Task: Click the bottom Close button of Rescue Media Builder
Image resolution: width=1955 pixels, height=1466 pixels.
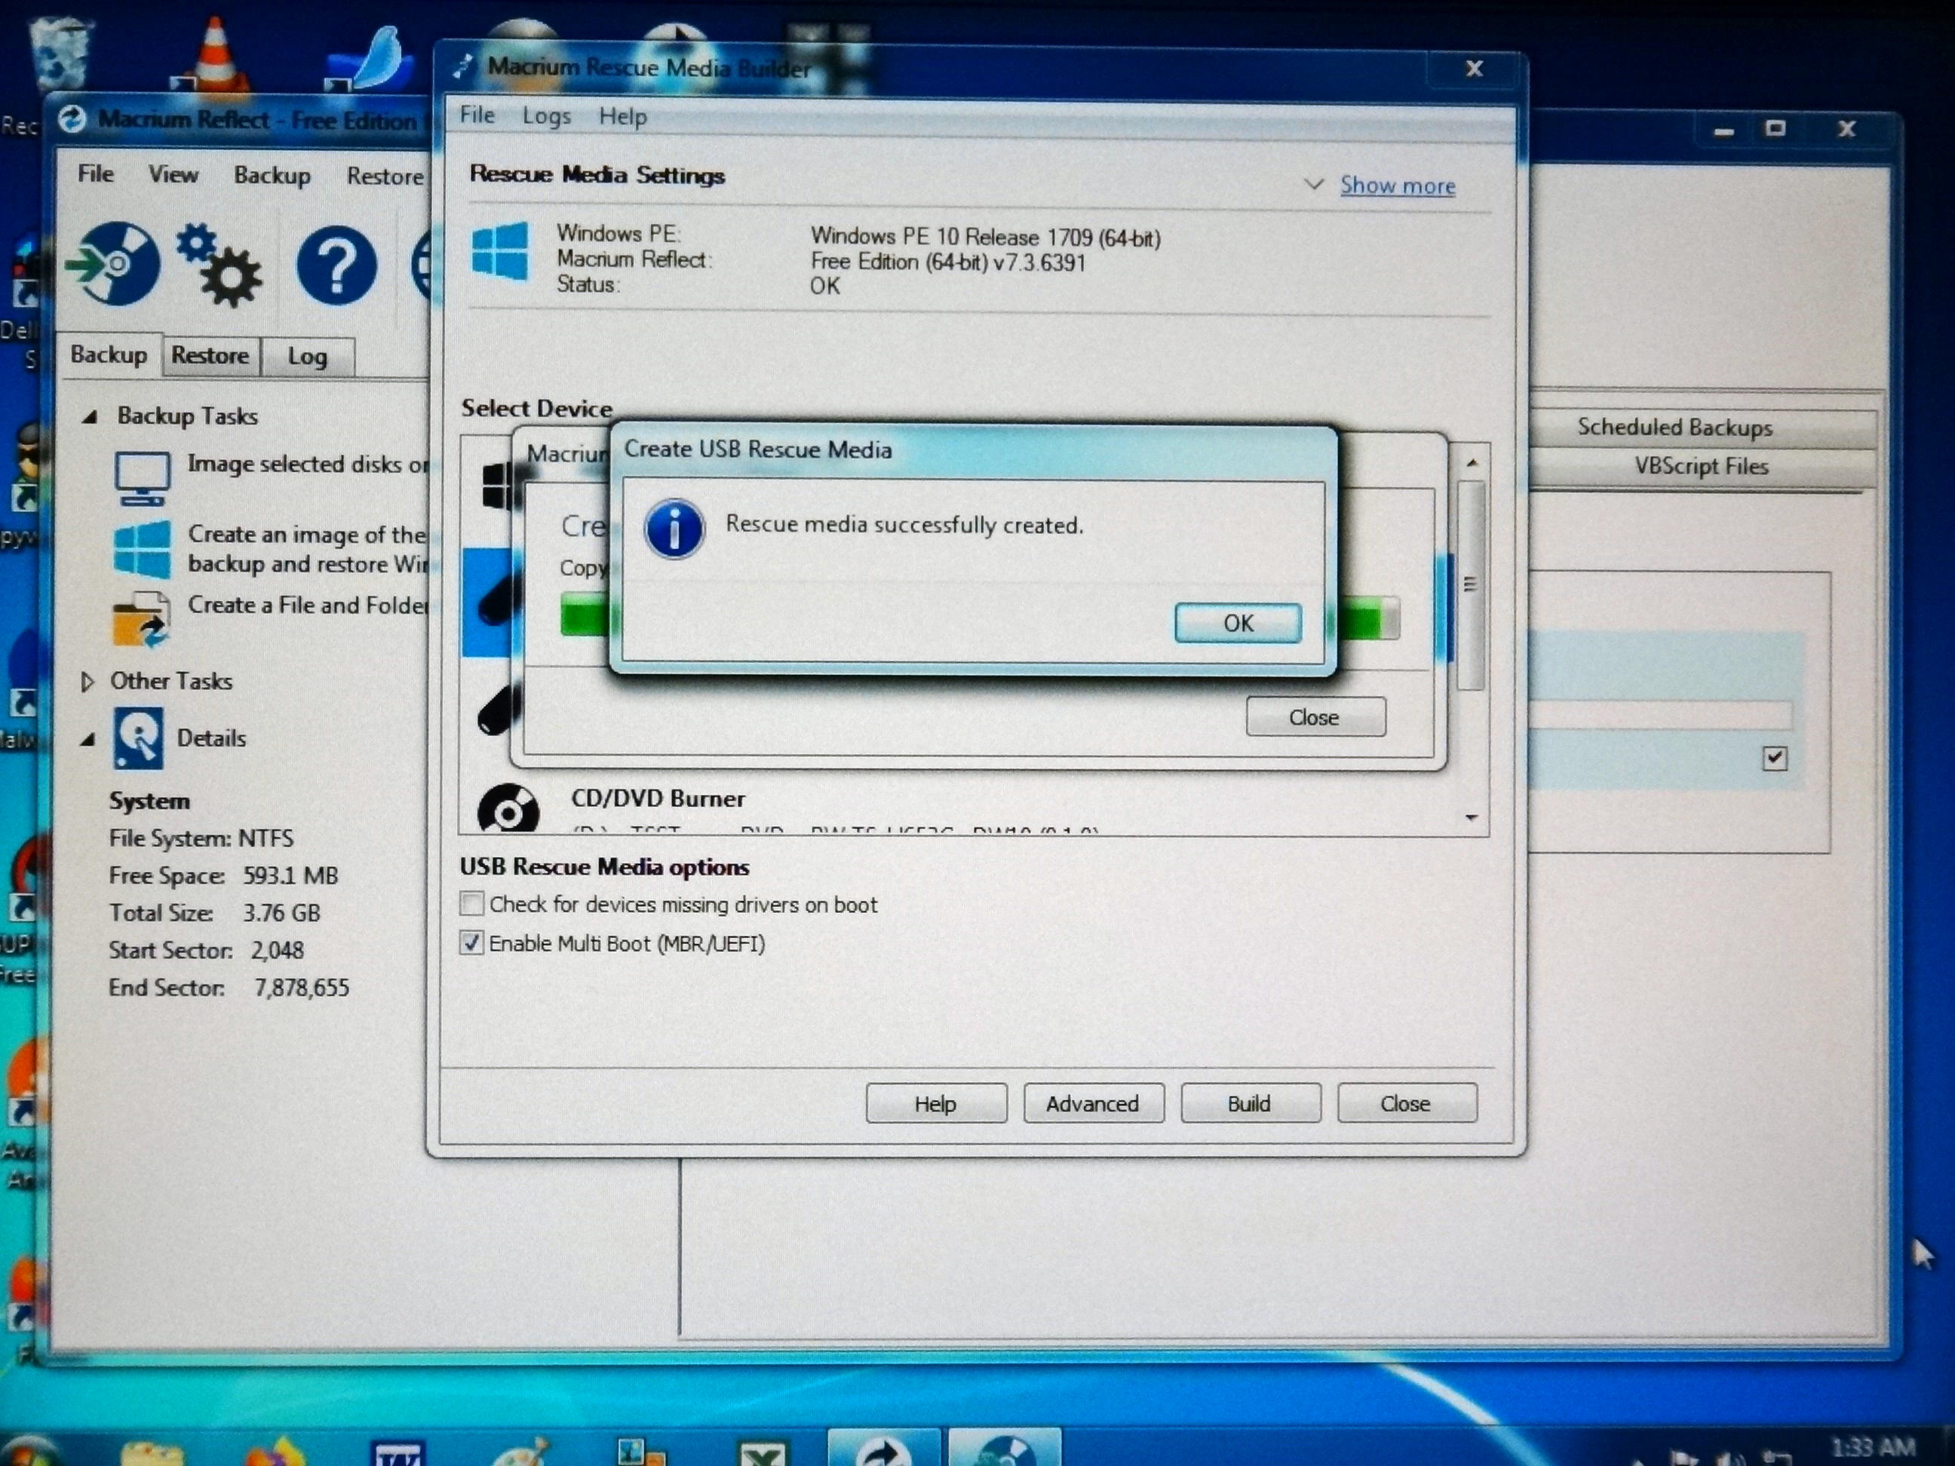Action: [x=1406, y=1103]
